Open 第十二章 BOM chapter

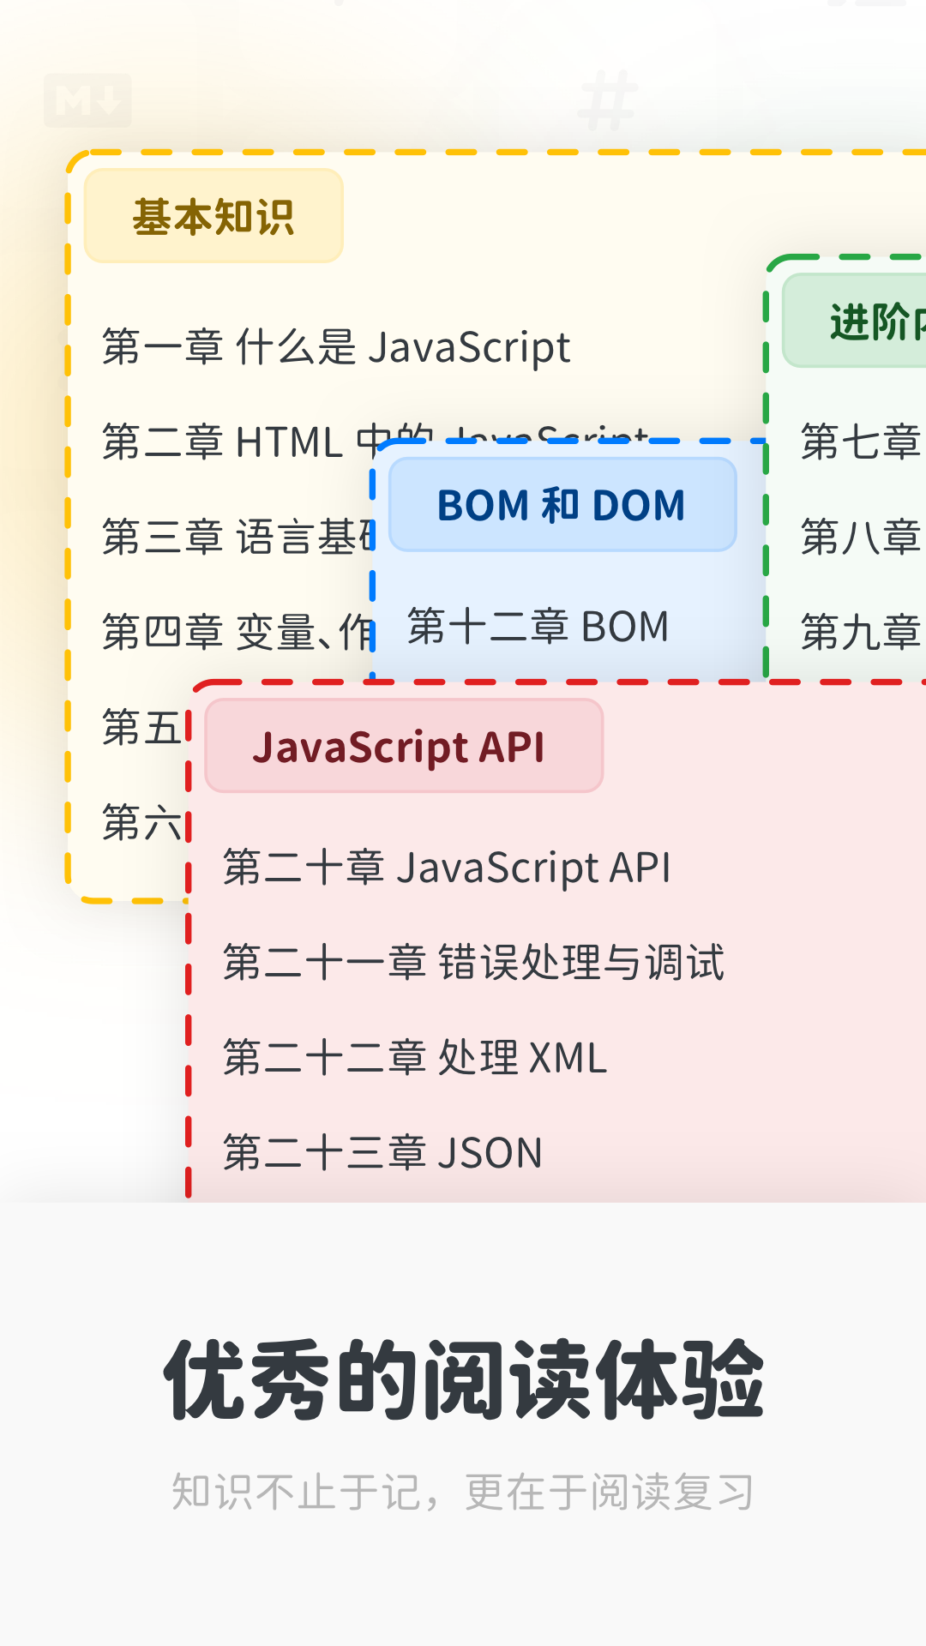[x=538, y=627]
